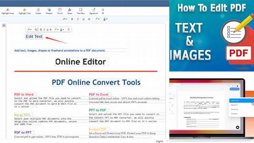The height and width of the screenshot is (143, 254).
Task: Choose Documents in the laptop menu
Action: pos(235,109)
